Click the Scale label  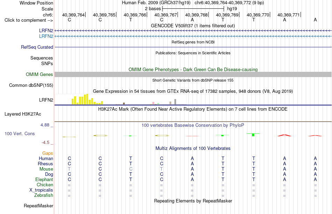[x=48, y=9]
